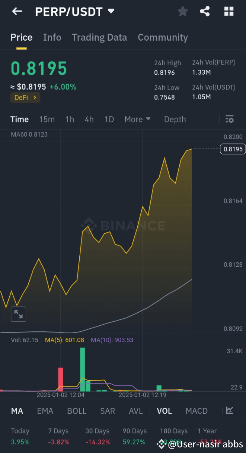Toggle the MACD indicator
246x453 pixels.
click(x=197, y=410)
